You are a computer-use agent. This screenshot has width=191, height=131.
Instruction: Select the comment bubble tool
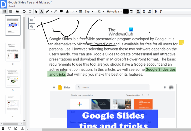(x=61, y=11)
